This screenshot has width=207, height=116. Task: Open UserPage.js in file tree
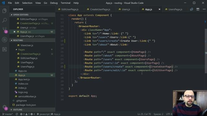tap(32, 62)
